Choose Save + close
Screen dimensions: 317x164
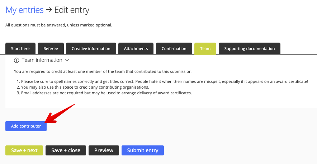(66, 150)
